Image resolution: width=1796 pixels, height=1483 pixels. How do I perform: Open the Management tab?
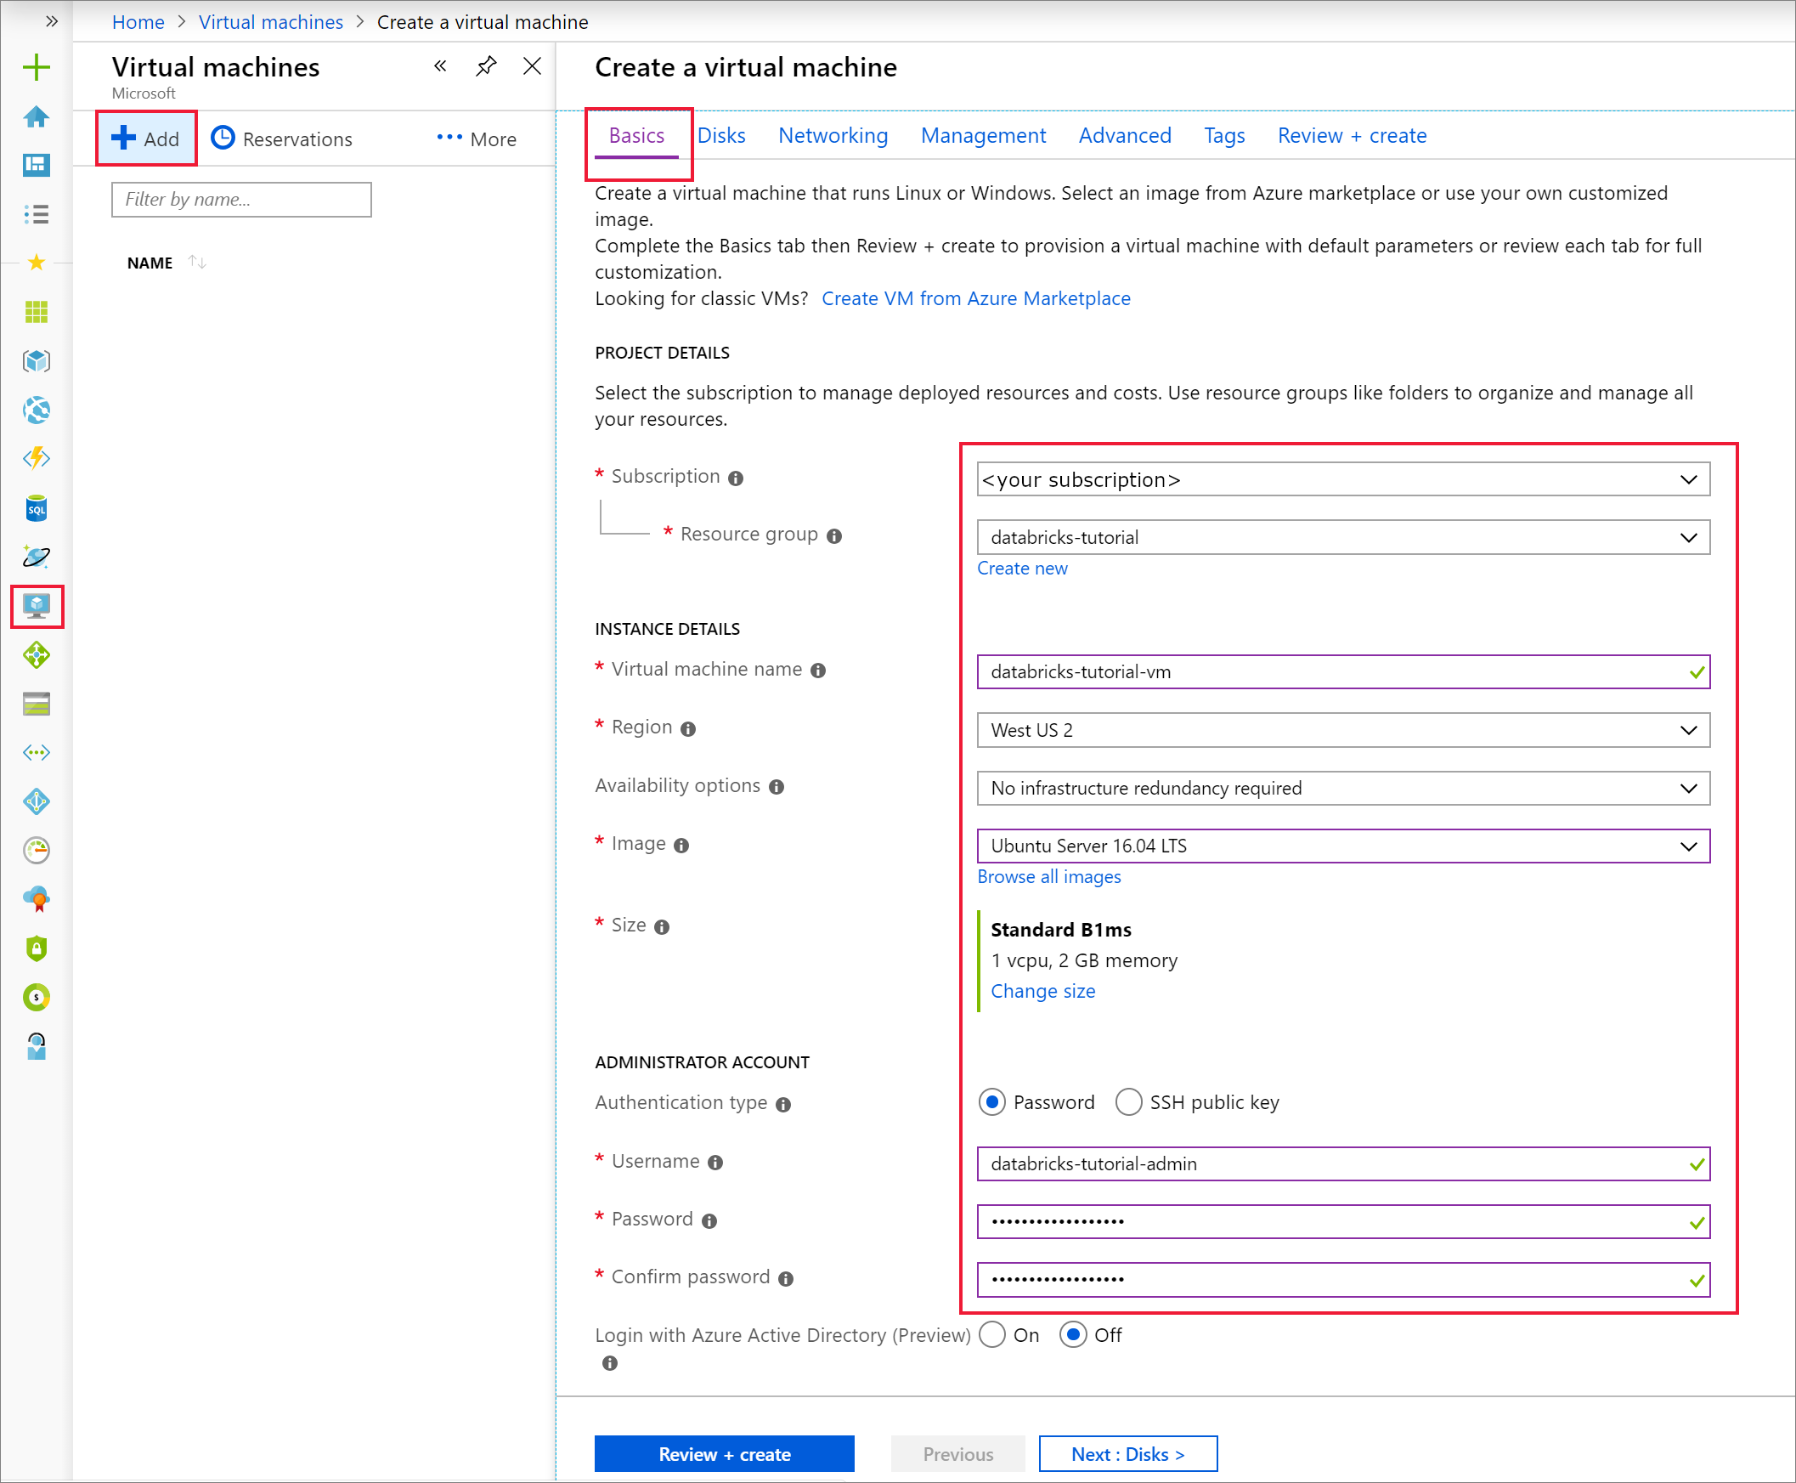click(x=983, y=136)
